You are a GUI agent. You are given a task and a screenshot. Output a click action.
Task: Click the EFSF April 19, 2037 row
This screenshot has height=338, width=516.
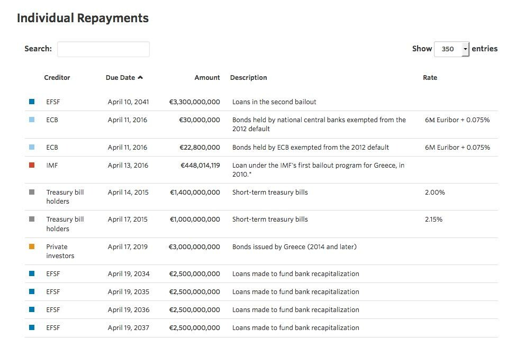point(261,328)
